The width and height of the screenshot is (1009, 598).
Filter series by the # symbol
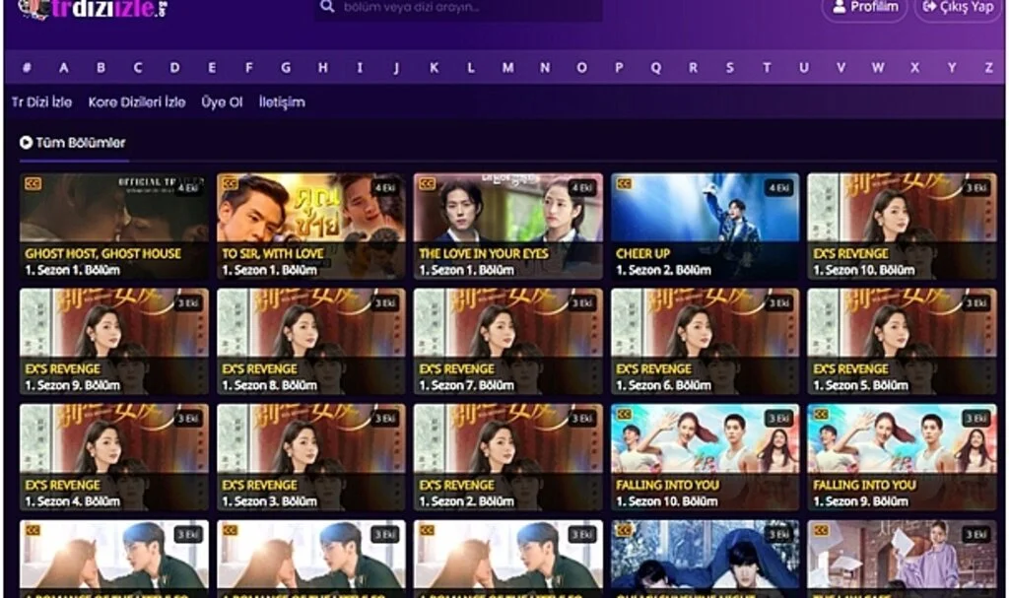pyautogui.click(x=27, y=68)
